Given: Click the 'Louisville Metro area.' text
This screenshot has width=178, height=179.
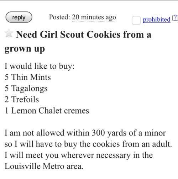Looking at the screenshot, I should (44, 166).
